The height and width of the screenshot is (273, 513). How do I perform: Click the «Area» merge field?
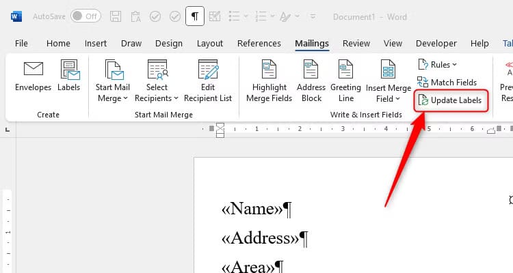(x=248, y=266)
